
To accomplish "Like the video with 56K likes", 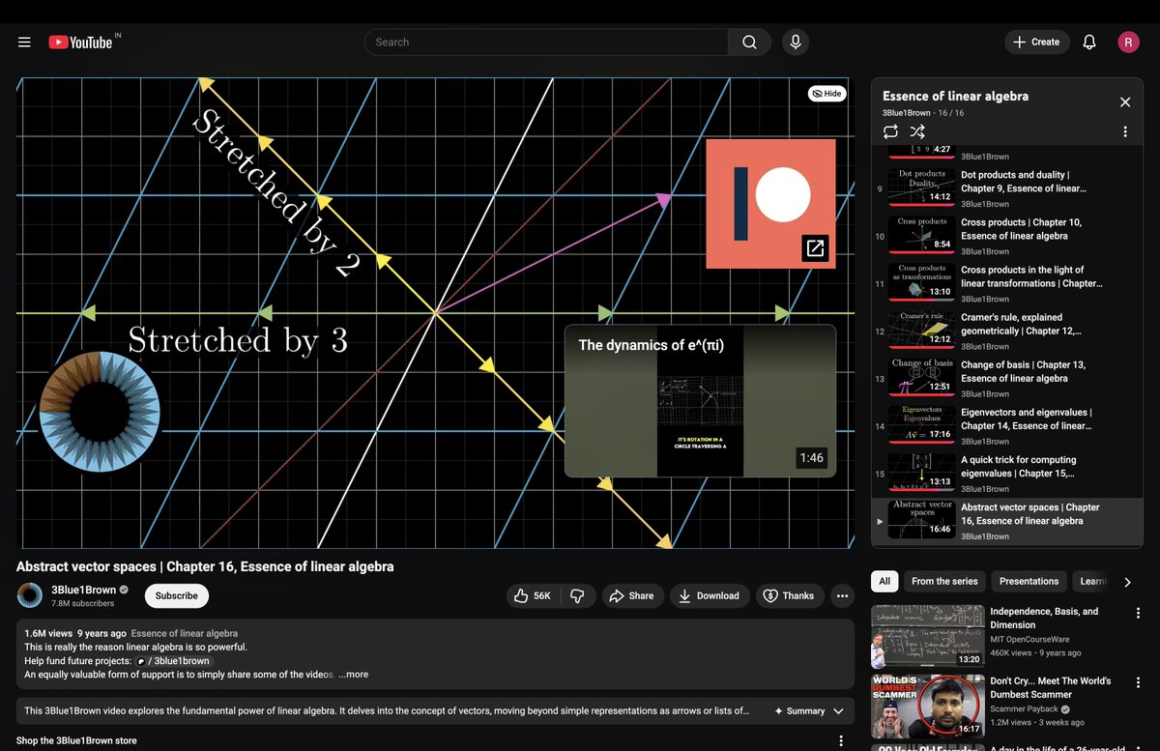I will pyautogui.click(x=533, y=595).
